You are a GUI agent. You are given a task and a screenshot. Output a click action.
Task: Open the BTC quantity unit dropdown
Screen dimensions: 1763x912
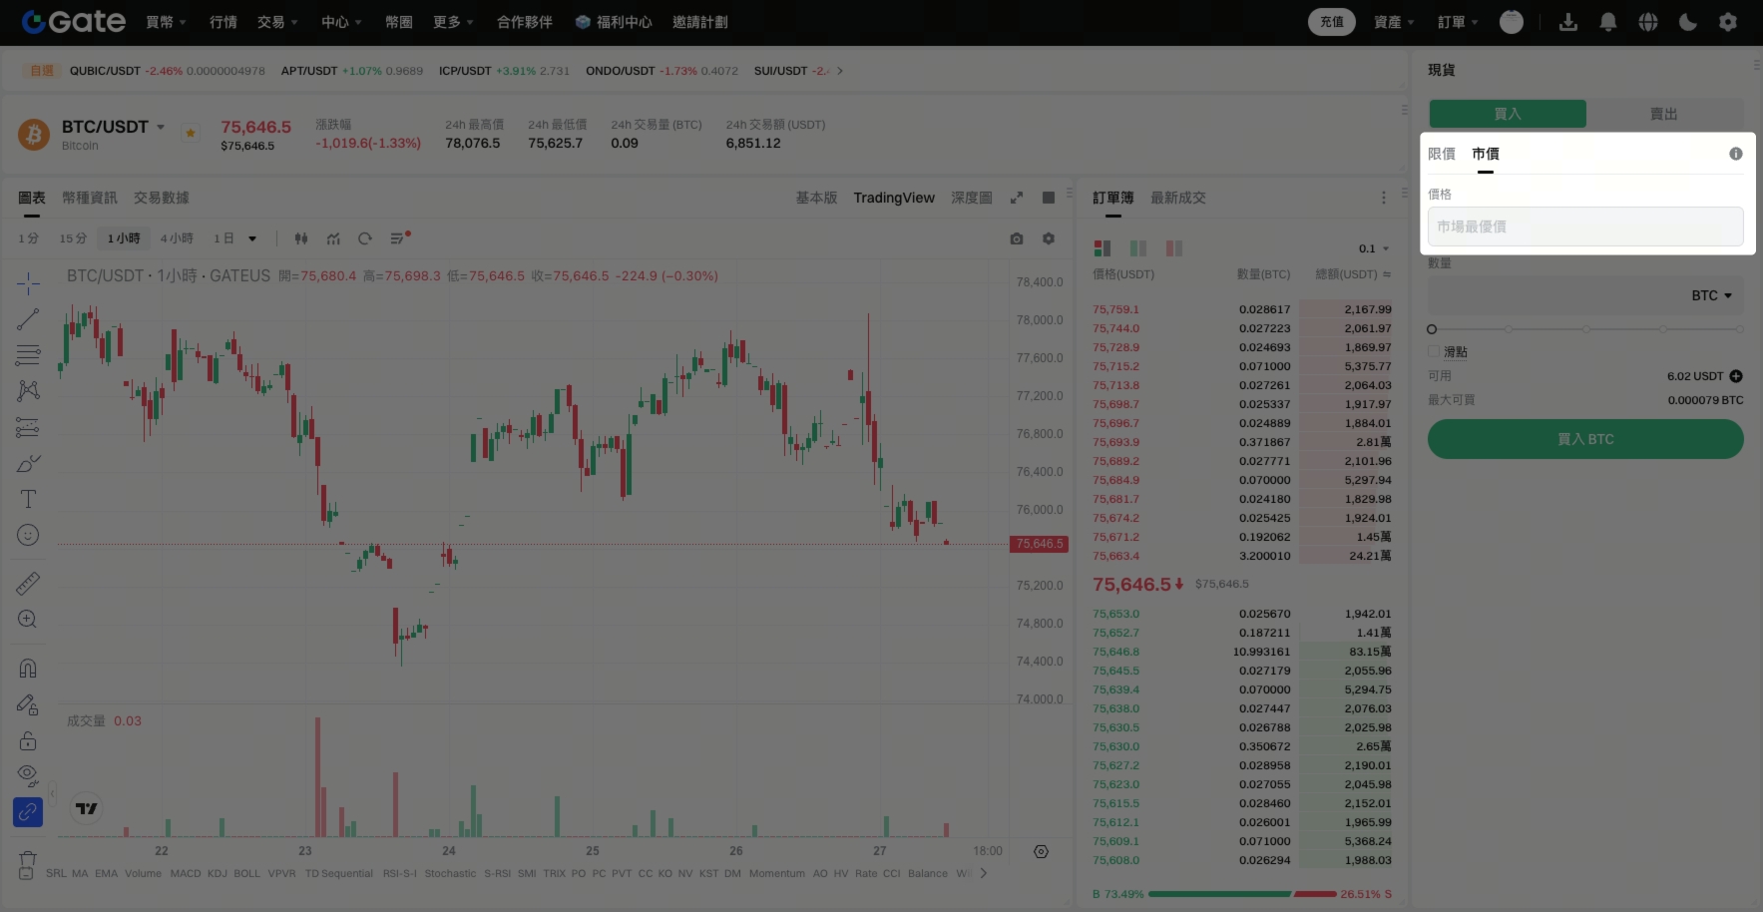[x=1711, y=295]
